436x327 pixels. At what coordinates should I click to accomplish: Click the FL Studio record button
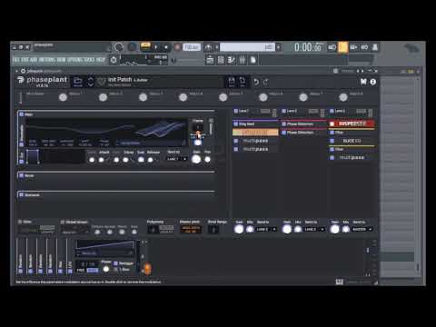(178, 47)
